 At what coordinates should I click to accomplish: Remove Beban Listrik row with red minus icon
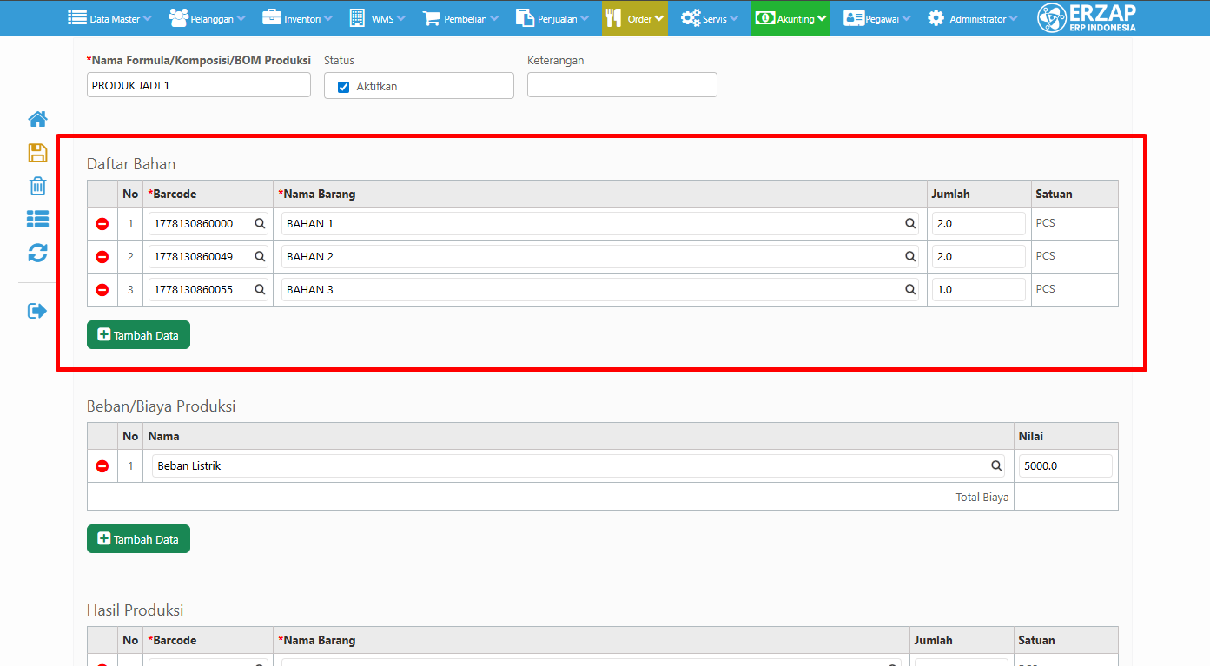[102, 466]
